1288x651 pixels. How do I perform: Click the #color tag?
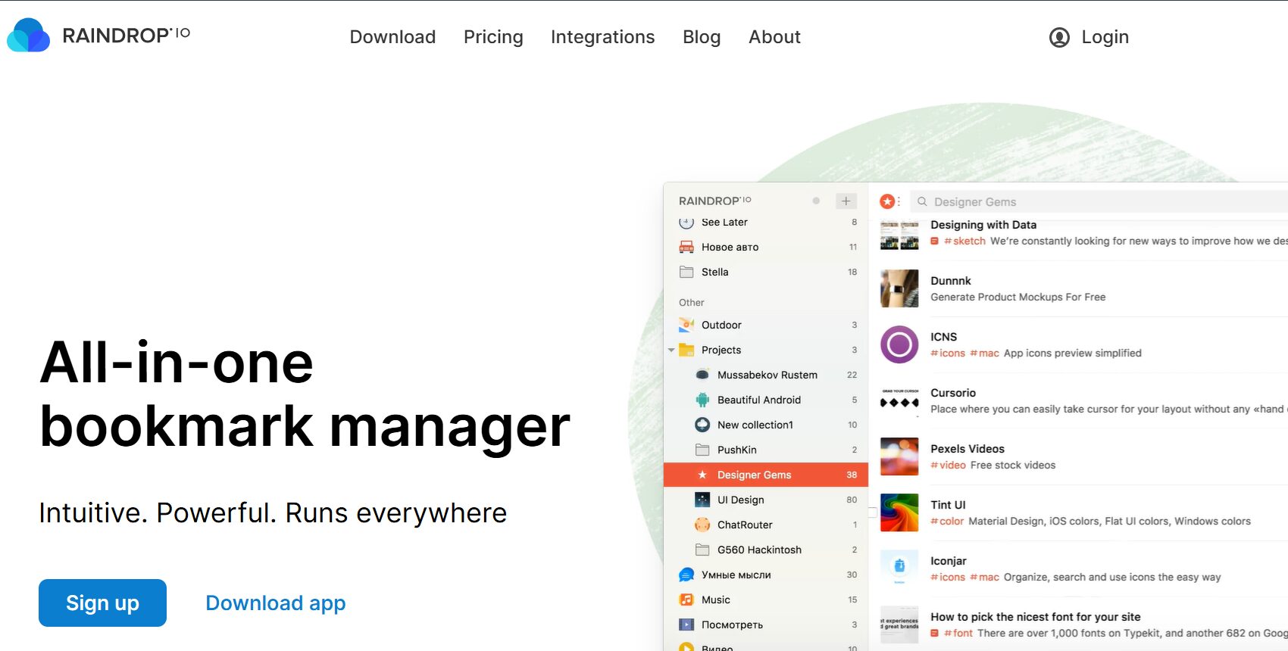coord(947,521)
